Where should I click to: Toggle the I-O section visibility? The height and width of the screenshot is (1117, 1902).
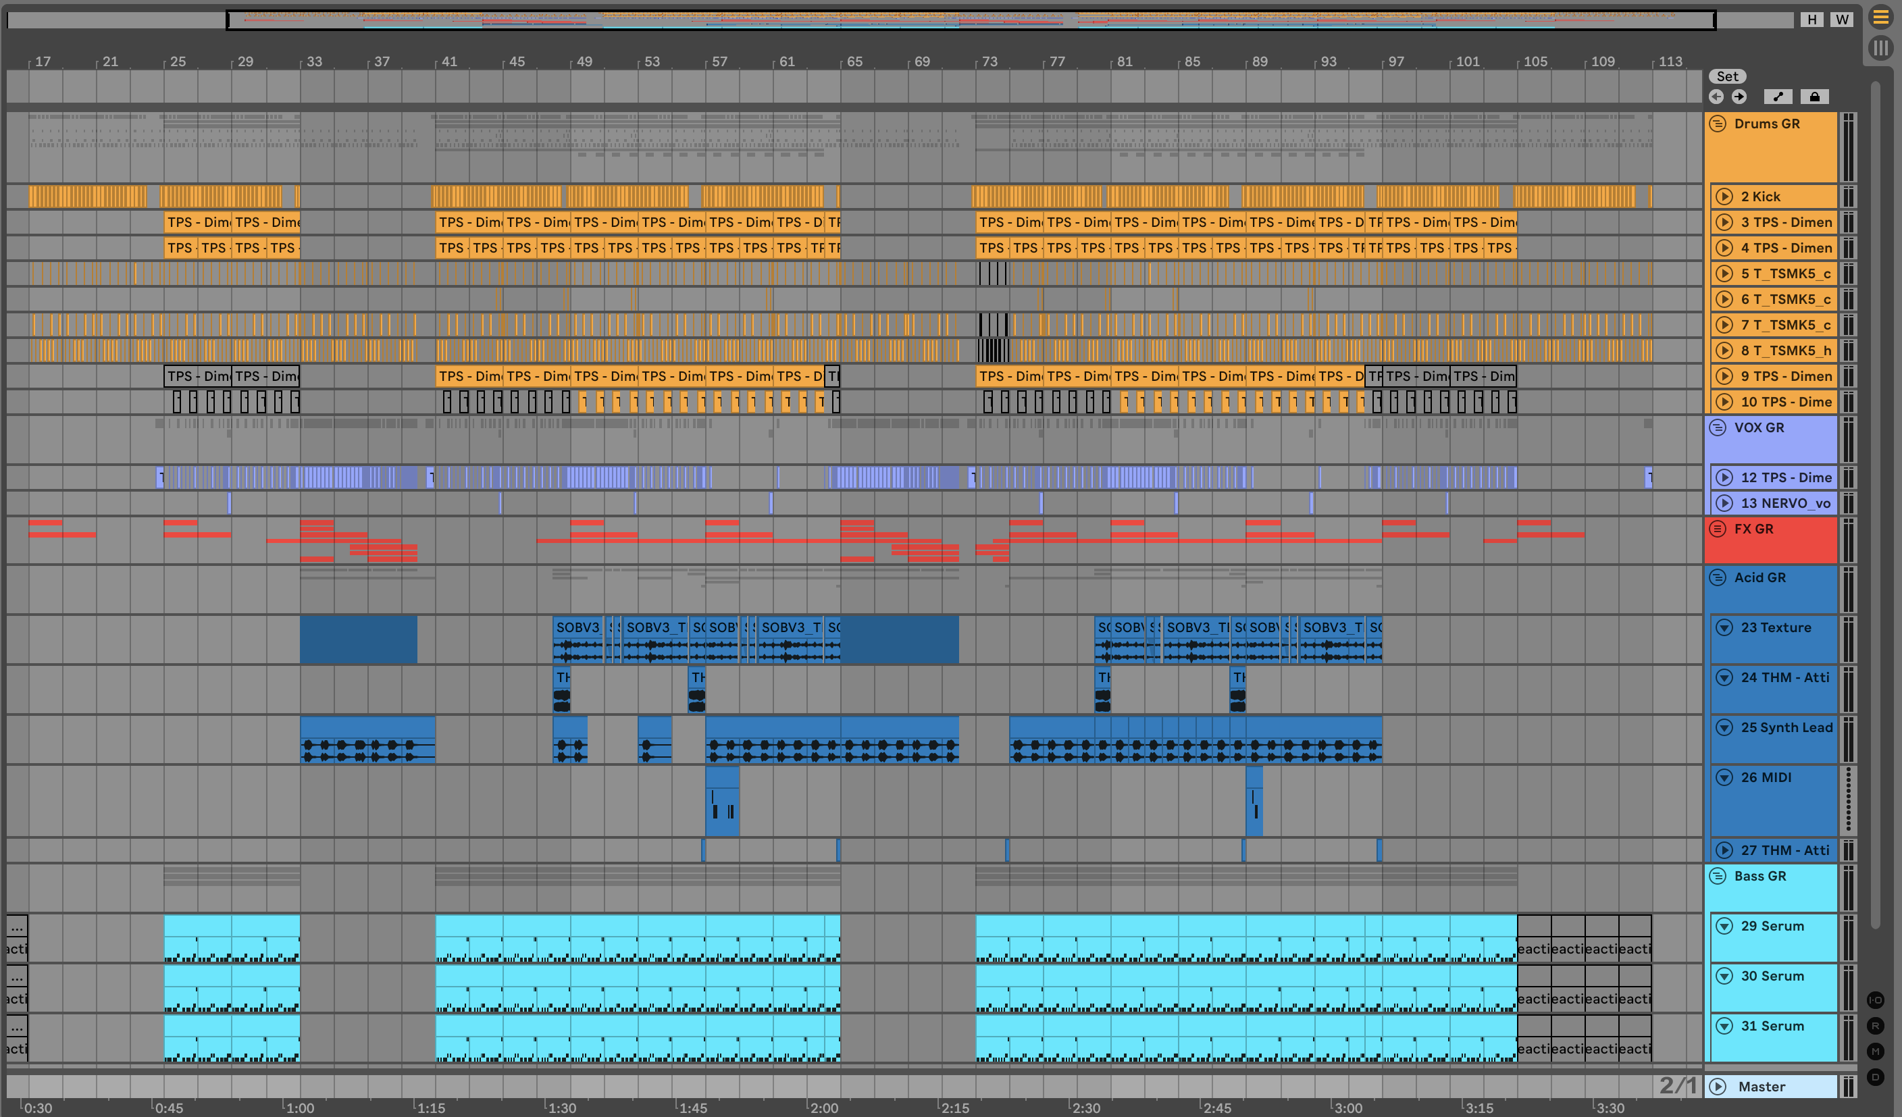pos(1876,1000)
